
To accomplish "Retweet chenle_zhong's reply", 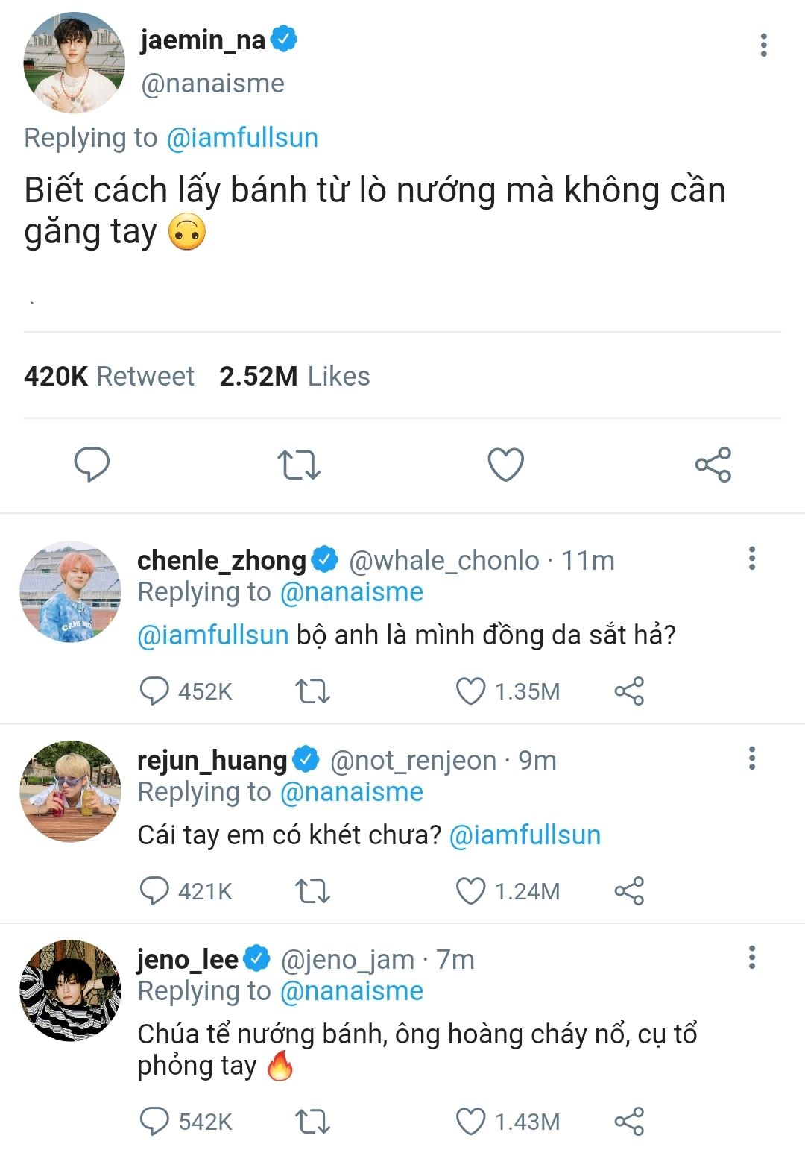I will point(312,691).
